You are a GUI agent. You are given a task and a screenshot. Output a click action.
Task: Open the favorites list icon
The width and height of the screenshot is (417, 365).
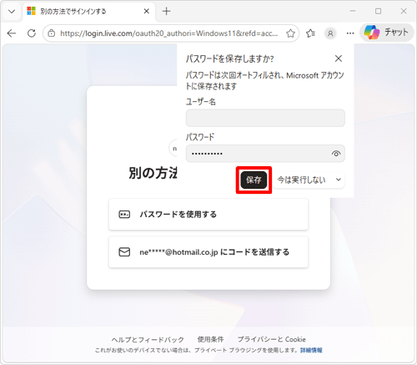click(310, 33)
